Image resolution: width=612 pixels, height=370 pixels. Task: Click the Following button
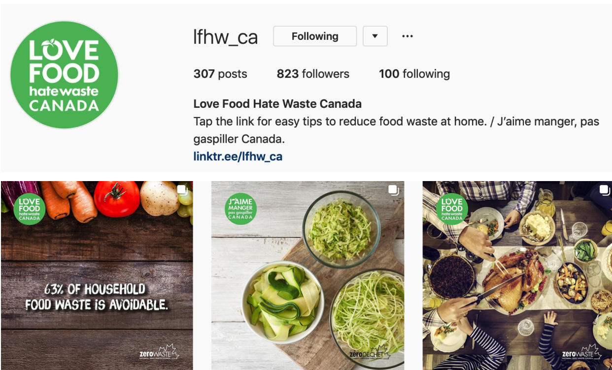pos(315,36)
